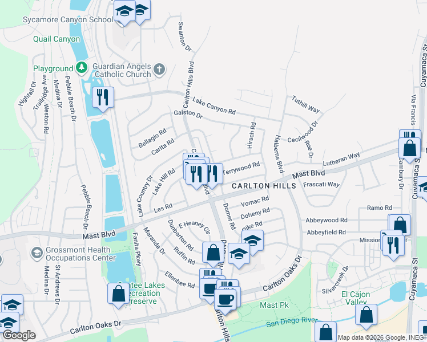Click the Frascati Way label
Screen dimensions: 427x342
point(321,184)
